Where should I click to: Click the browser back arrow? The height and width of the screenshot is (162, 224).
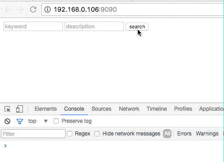pos(8,9)
